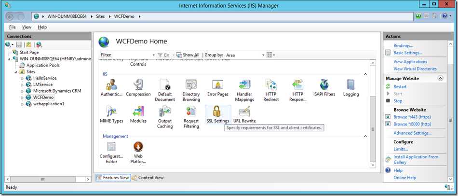458x196 pixels.
Task: Open the view mode dropdown icon
Action: pyautogui.click(x=271, y=55)
